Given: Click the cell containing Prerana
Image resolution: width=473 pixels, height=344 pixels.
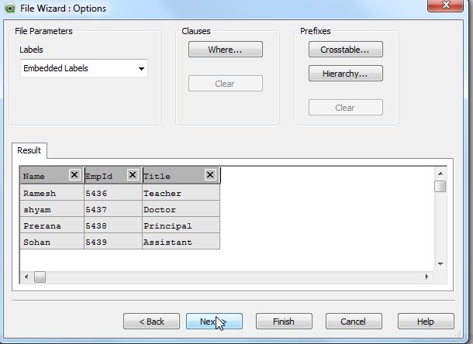Looking at the screenshot, I should click(x=52, y=225).
